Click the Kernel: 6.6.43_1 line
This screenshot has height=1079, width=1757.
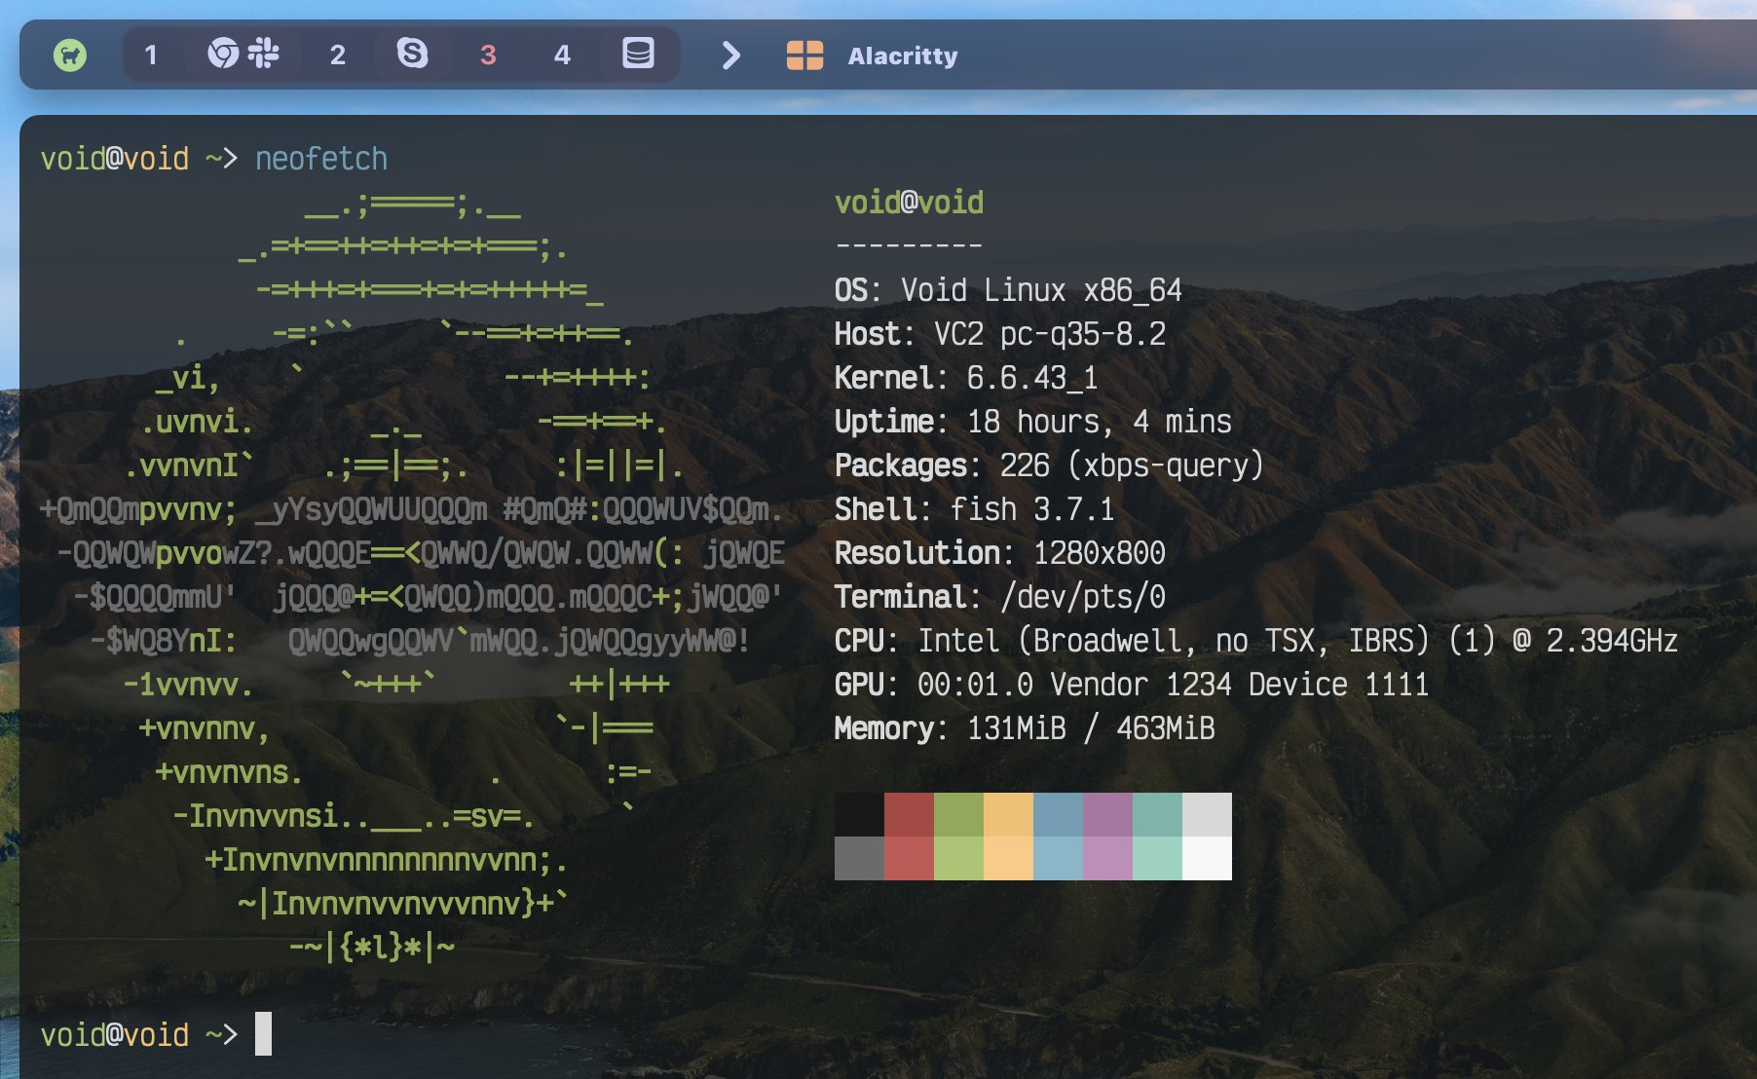[966, 378]
